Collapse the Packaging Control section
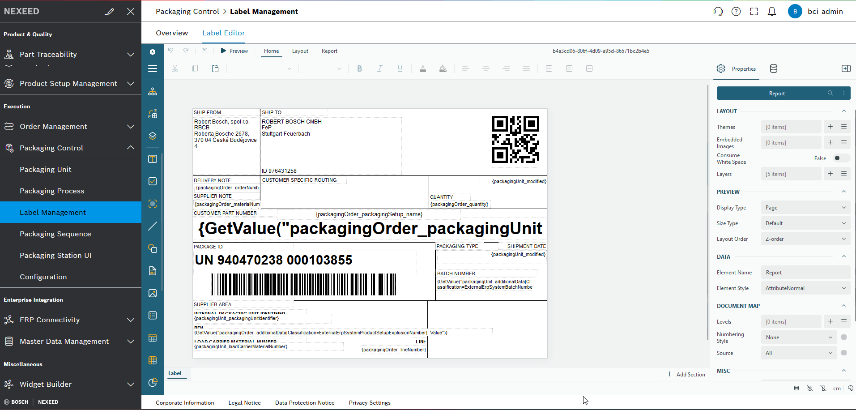The image size is (856, 410). [130, 148]
